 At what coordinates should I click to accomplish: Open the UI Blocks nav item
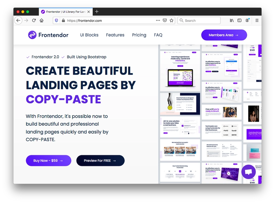[x=89, y=35]
